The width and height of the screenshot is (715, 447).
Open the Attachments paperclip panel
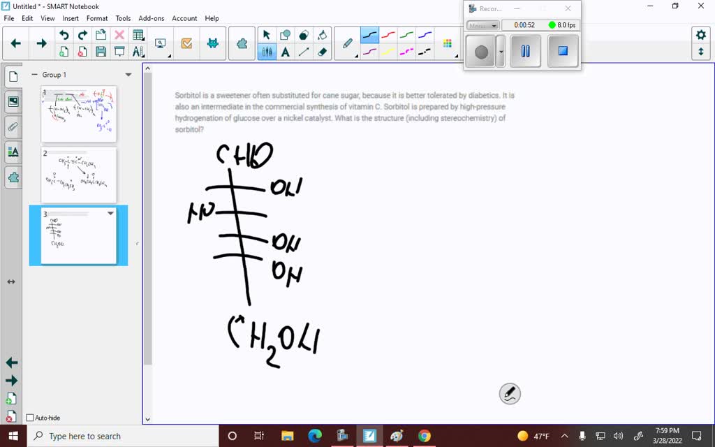[14, 126]
